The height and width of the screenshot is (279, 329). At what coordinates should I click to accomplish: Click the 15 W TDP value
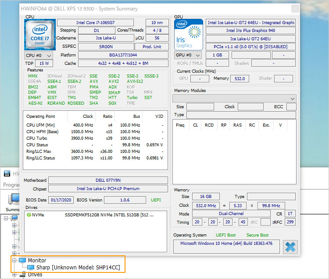(44, 63)
